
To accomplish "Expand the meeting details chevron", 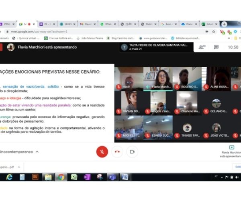I will (37, 152).
